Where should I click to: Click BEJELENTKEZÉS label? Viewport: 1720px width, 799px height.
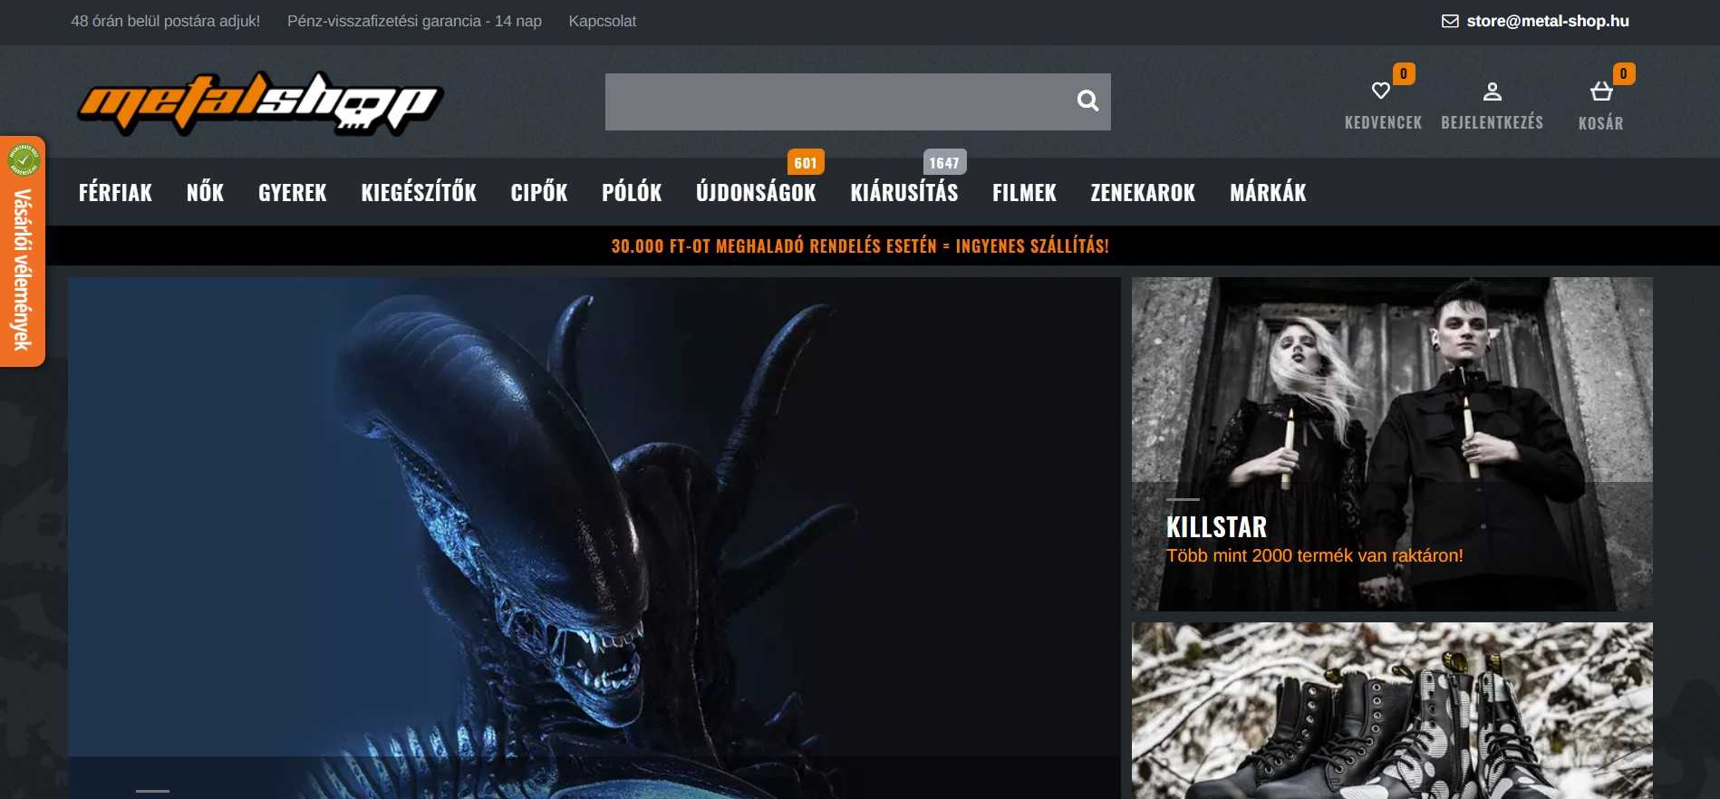1493,122
